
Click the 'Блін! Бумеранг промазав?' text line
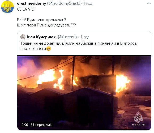[41, 20]
